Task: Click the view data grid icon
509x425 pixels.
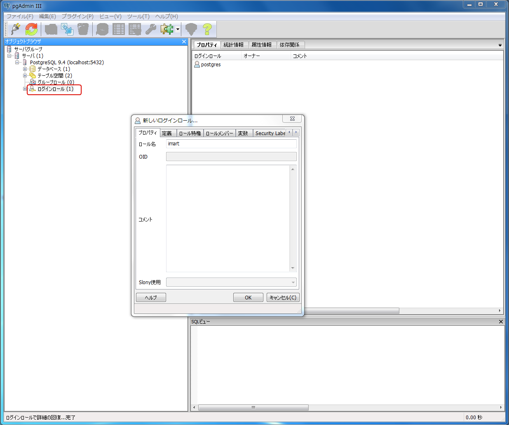Action: pyautogui.click(x=119, y=29)
